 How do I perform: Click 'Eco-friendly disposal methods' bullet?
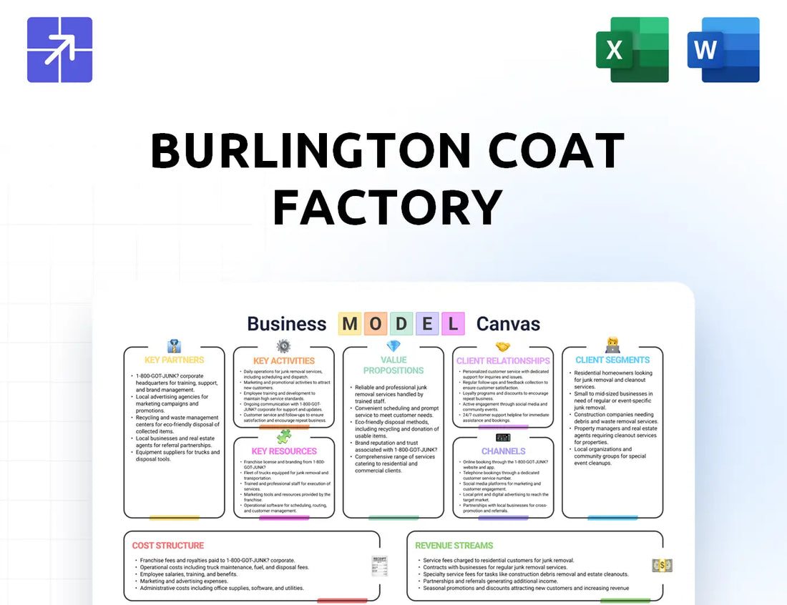coord(394,429)
